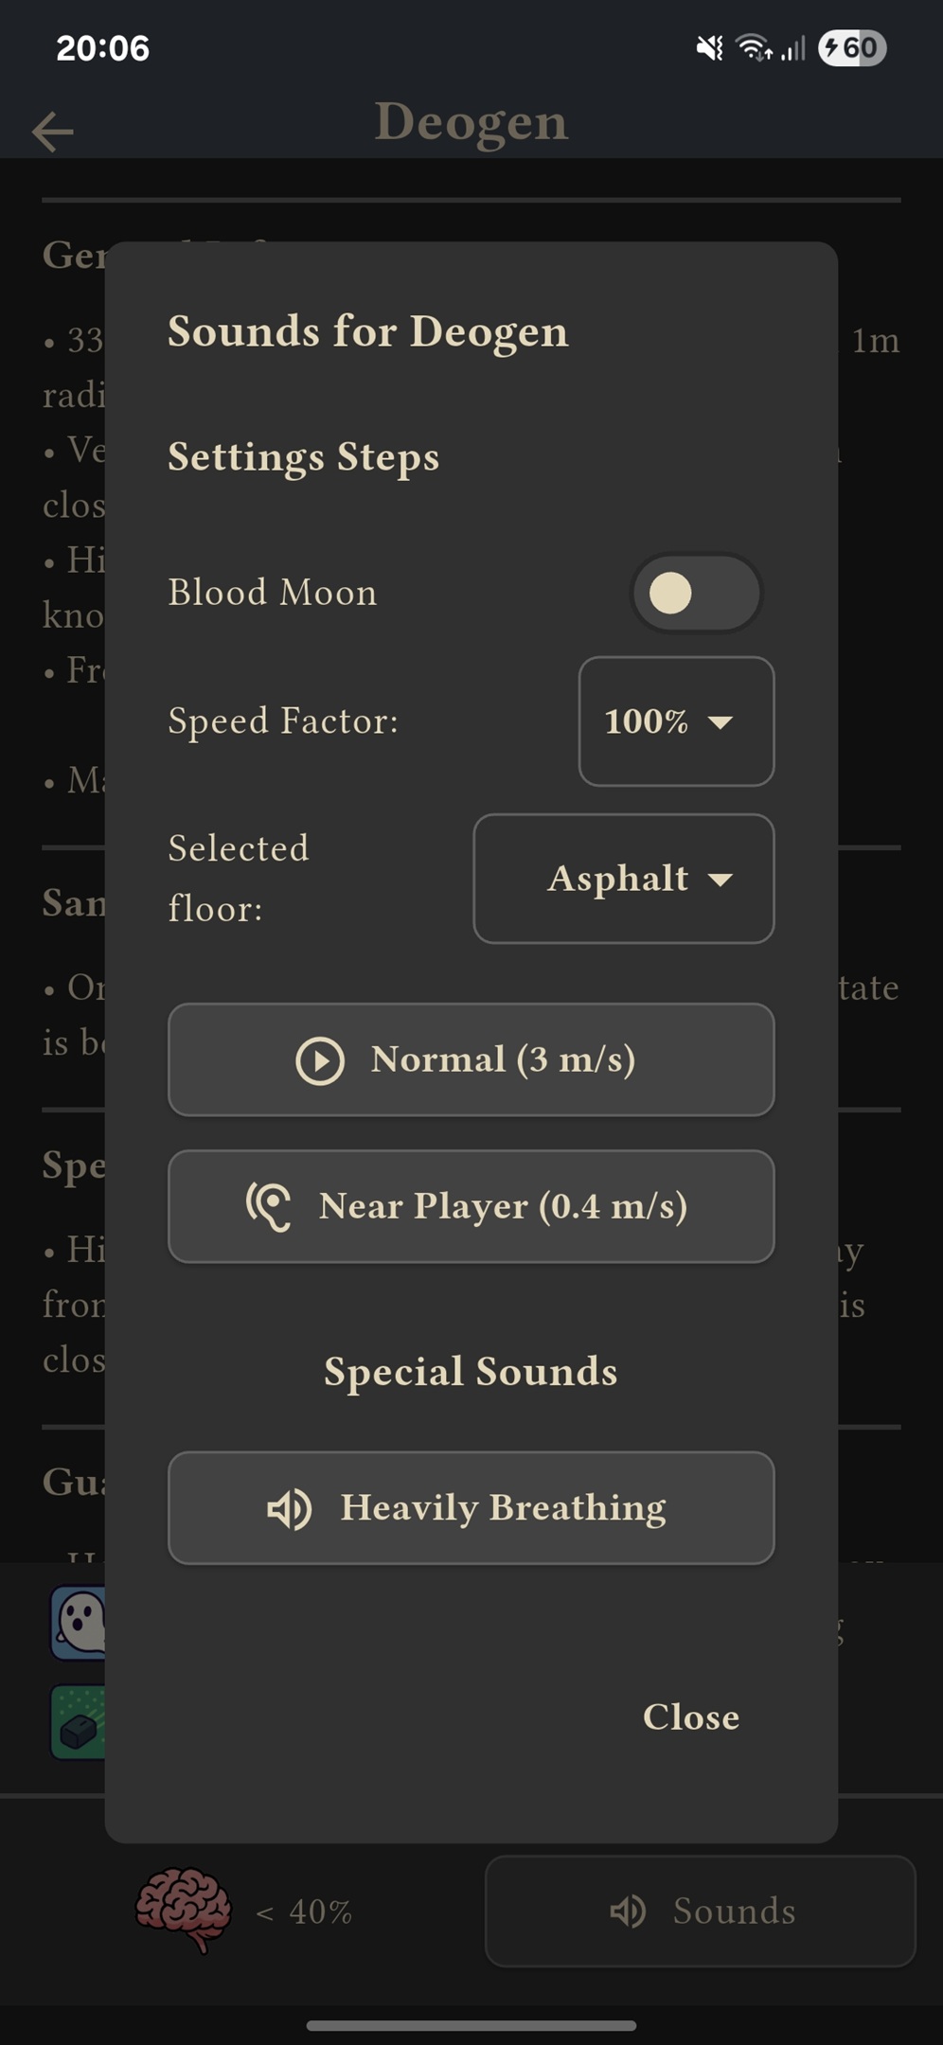This screenshot has height=2045, width=943.
Task: Tap the battery indicator in status bar
Action: pyautogui.click(x=852, y=47)
